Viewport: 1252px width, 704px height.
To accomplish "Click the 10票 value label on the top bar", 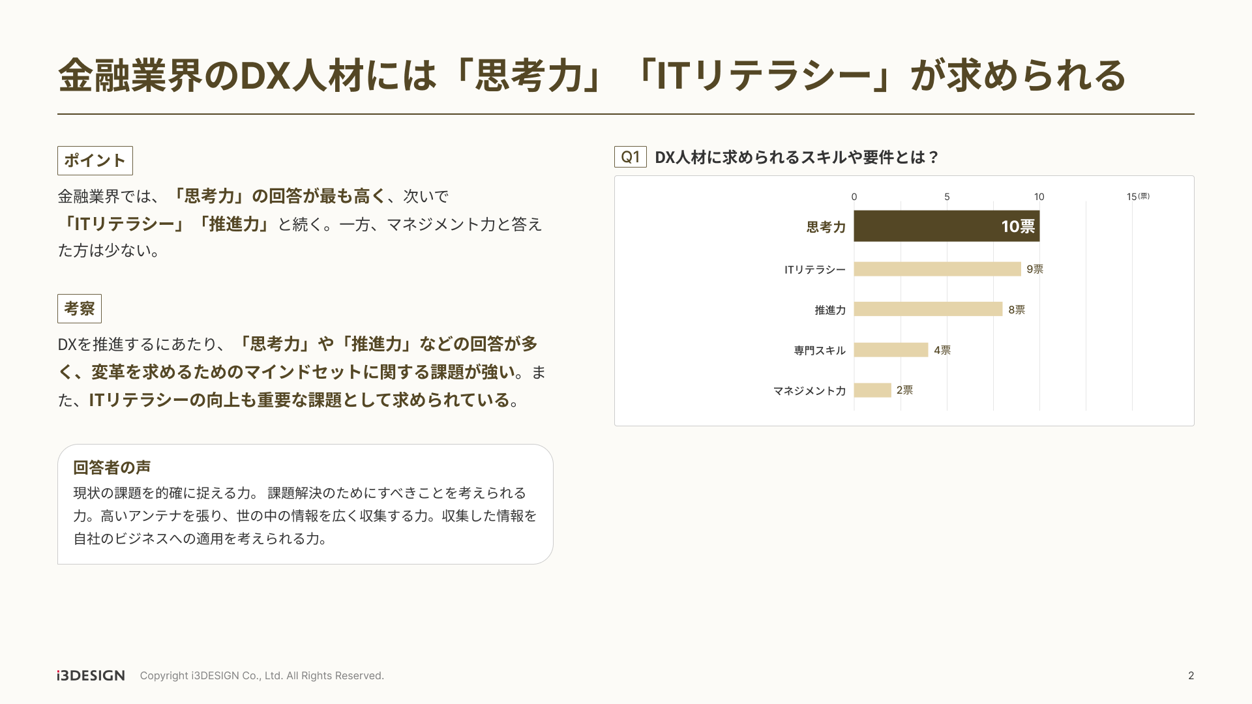I will (x=1018, y=226).
